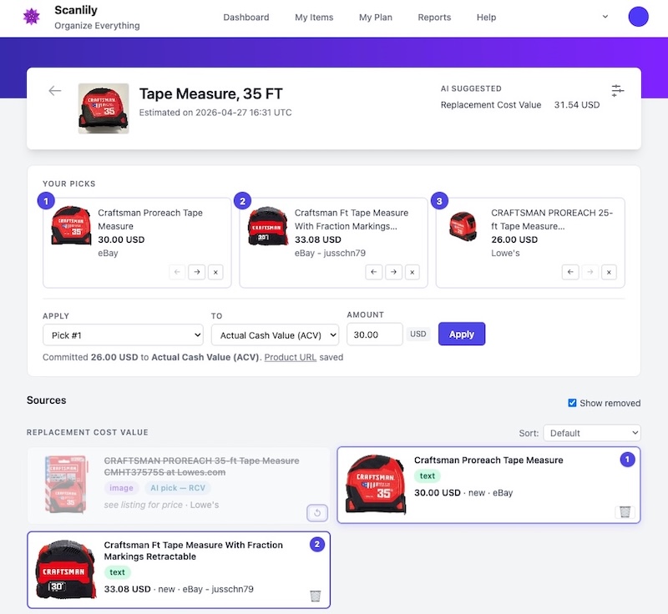Image resolution: width=668 pixels, height=614 pixels.
Task: Click the Scanlily purple flower logo
Action: click(x=31, y=17)
